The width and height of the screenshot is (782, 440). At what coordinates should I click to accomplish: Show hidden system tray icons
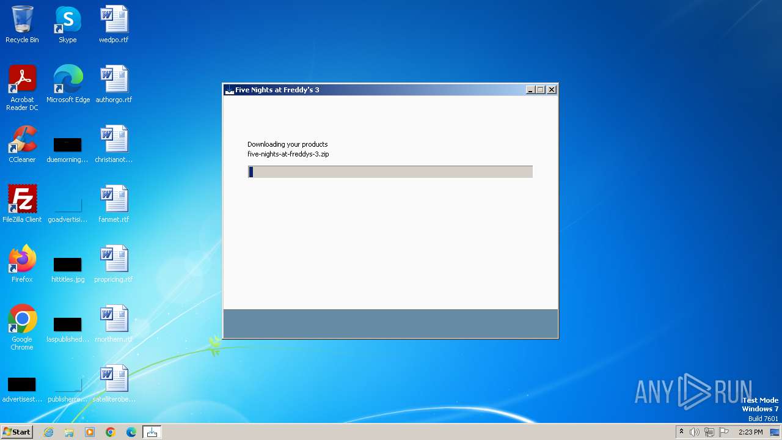tap(681, 432)
